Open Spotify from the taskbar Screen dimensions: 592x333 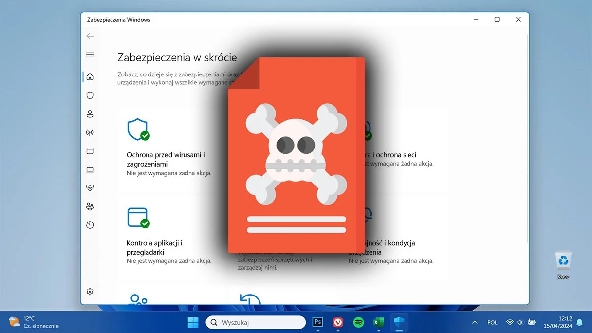pos(358,322)
